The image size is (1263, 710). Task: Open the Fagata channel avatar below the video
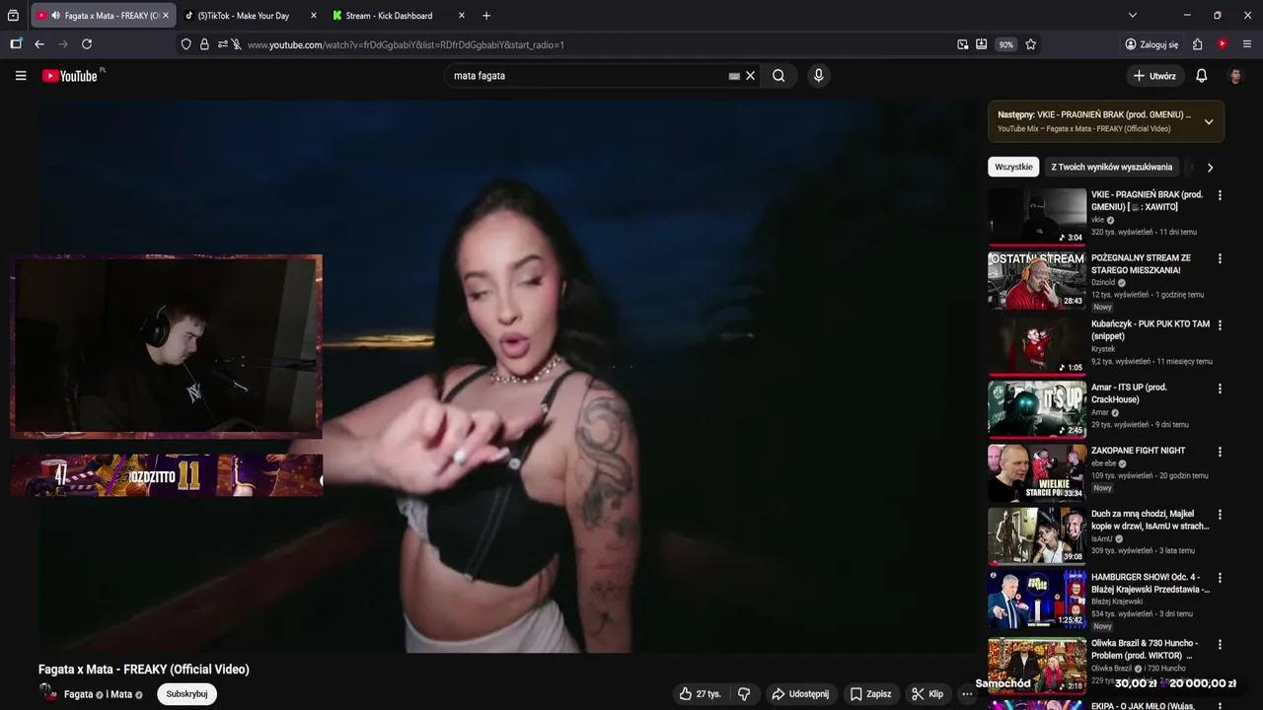pyautogui.click(x=48, y=693)
